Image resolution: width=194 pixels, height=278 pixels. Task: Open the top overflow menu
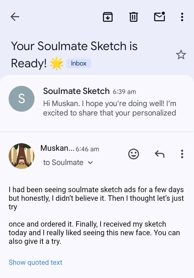pyautogui.click(x=182, y=17)
